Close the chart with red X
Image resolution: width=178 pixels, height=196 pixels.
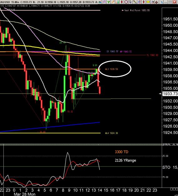tap(175, 2)
